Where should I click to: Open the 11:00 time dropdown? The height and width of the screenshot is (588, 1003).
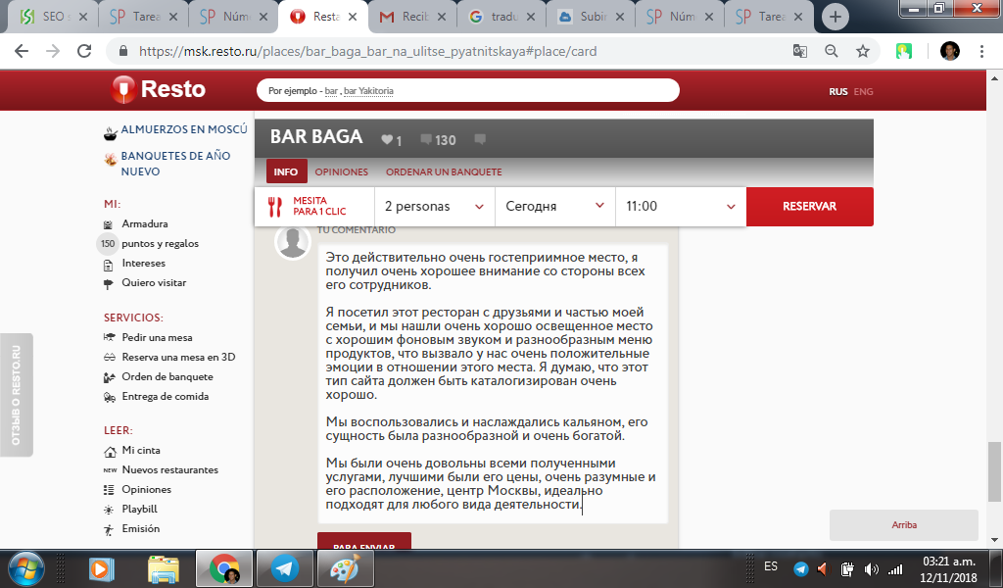coord(681,206)
